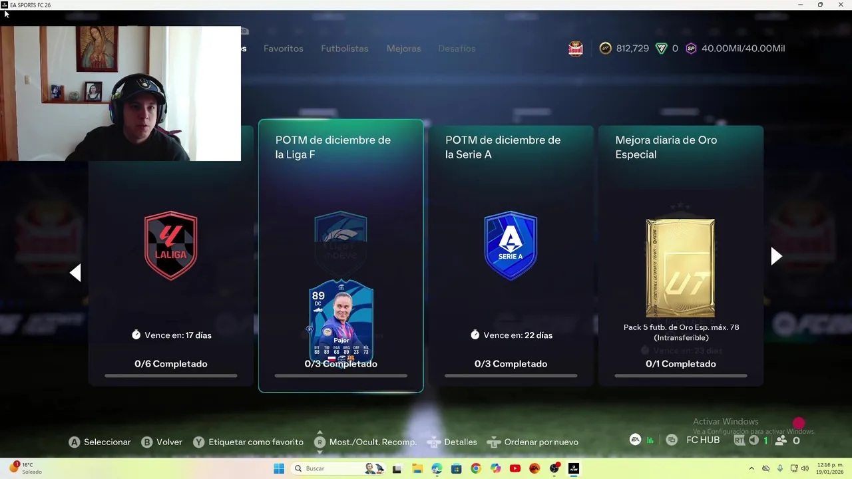Select the Favoritos tab
Image resolution: width=852 pixels, height=479 pixels.
tap(283, 49)
